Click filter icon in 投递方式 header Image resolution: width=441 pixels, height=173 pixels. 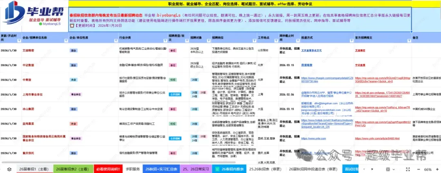(351, 41)
